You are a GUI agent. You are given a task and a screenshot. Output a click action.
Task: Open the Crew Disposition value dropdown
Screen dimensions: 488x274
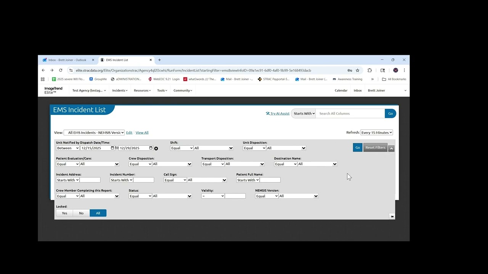(x=172, y=164)
